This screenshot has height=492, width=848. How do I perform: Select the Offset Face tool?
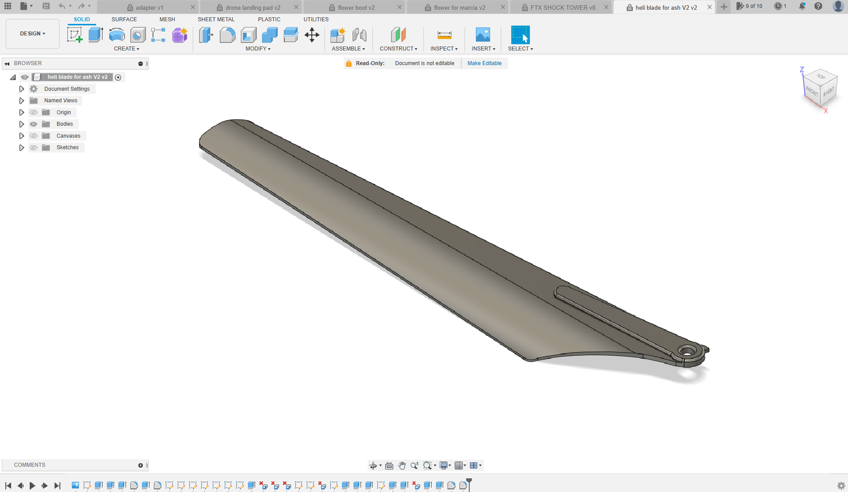click(291, 35)
